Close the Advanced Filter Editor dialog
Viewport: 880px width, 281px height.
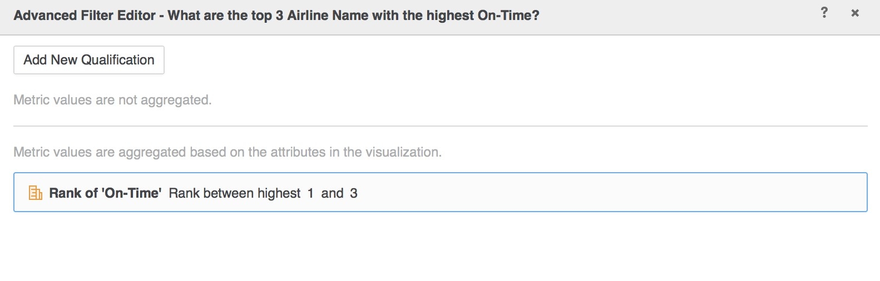click(x=855, y=13)
